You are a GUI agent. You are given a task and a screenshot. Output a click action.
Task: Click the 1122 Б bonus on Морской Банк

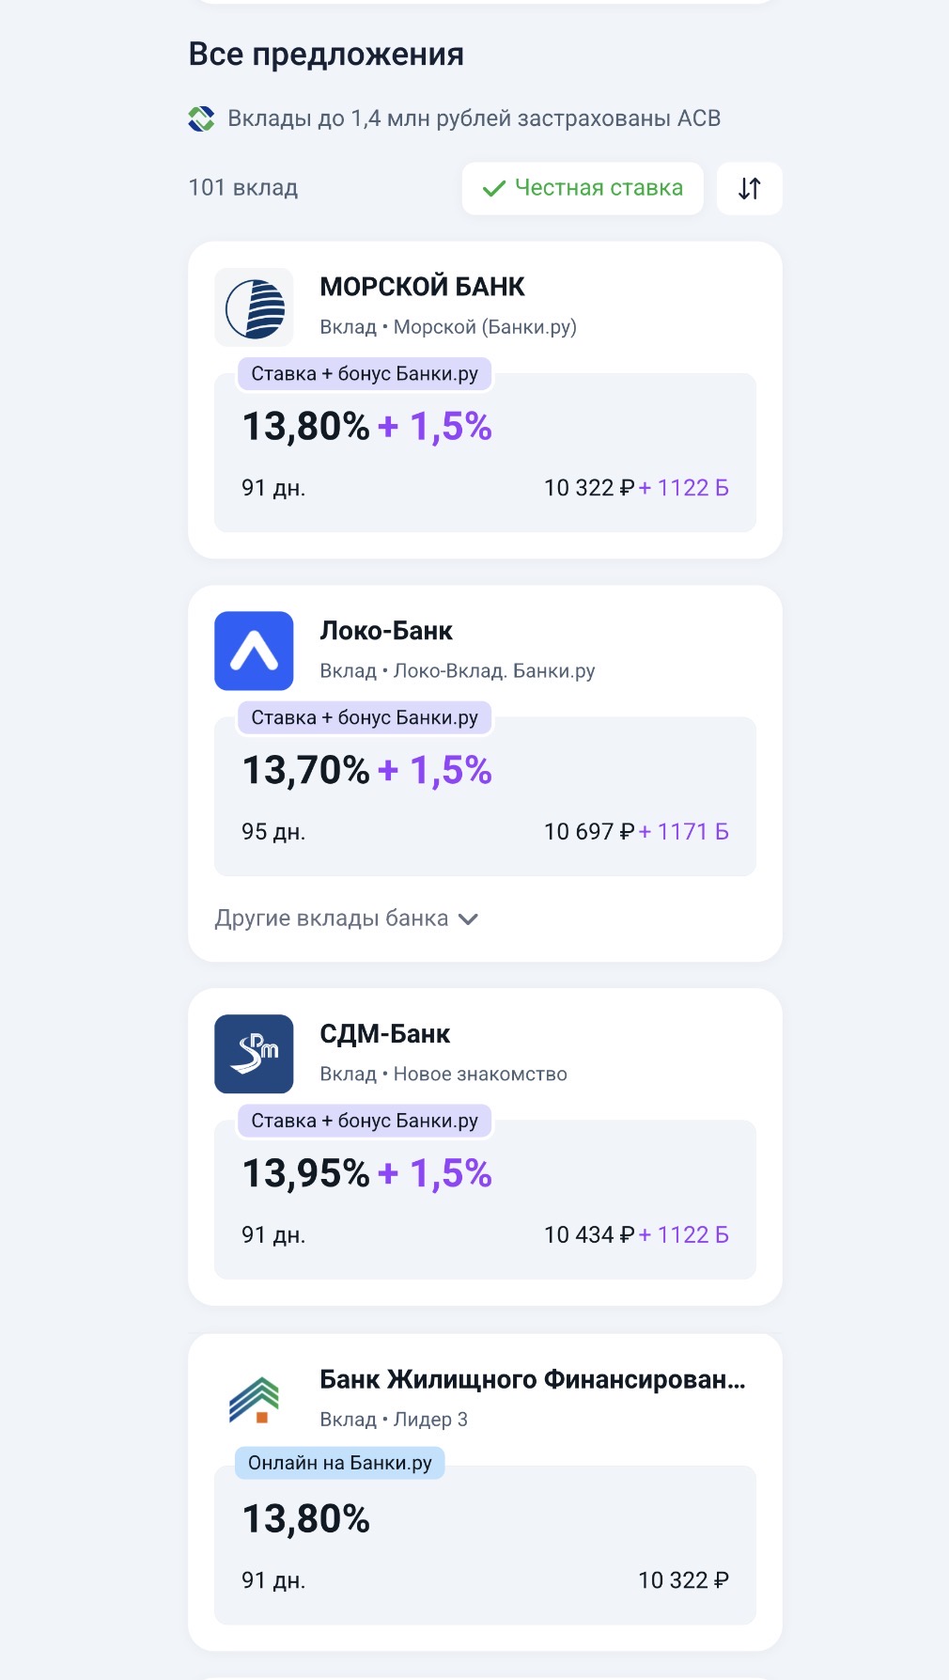point(692,488)
